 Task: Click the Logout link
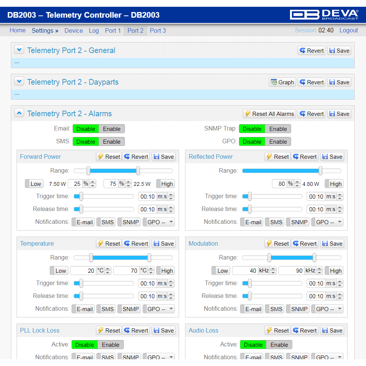click(348, 30)
